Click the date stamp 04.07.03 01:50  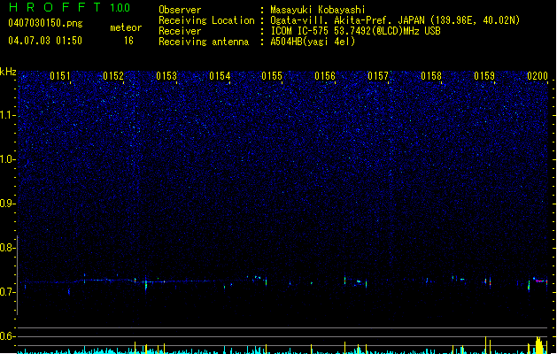tap(45, 41)
